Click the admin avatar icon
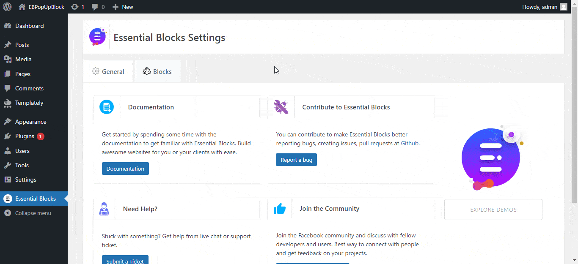Viewport: 578px width, 264px height. (564, 7)
